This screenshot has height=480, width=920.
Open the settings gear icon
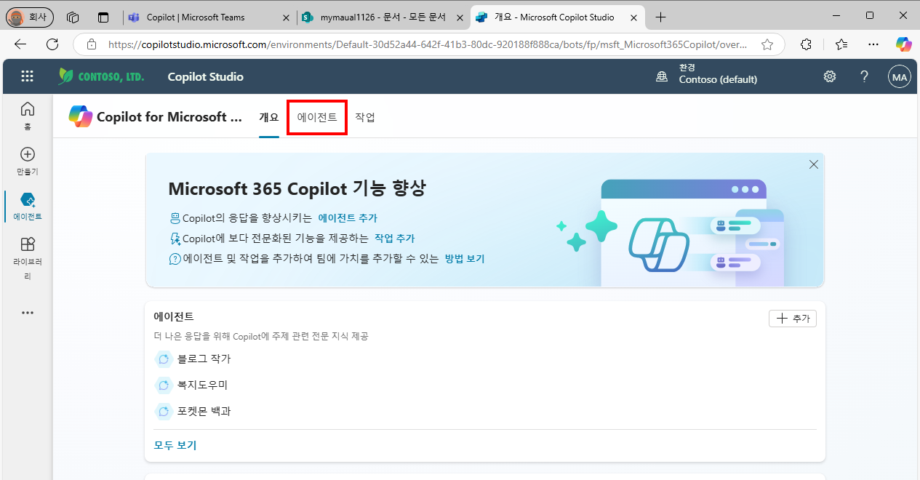[829, 76]
